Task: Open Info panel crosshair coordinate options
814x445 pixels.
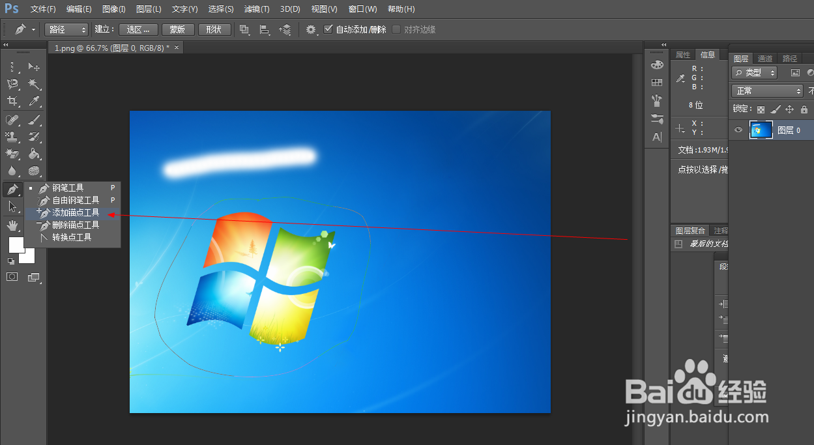Action: pos(680,128)
